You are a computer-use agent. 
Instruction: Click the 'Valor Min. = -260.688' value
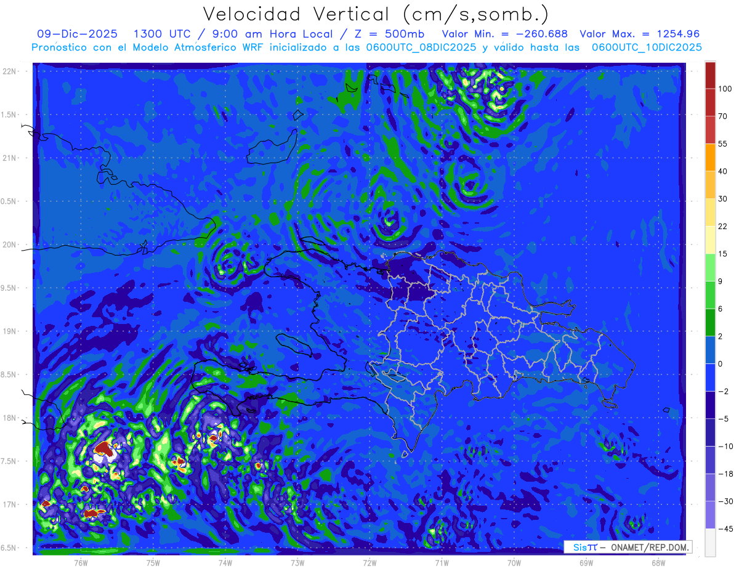click(506, 34)
